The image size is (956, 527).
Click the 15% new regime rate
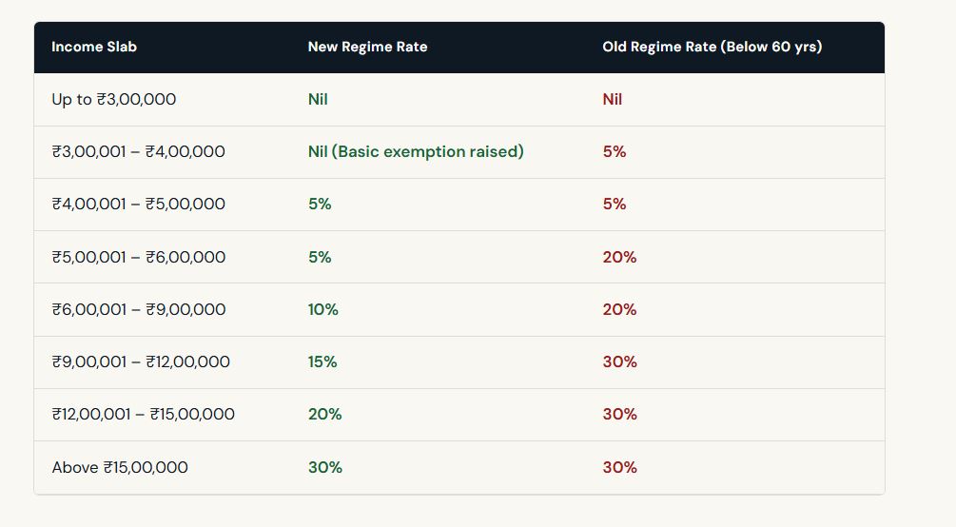tap(322, 361)
